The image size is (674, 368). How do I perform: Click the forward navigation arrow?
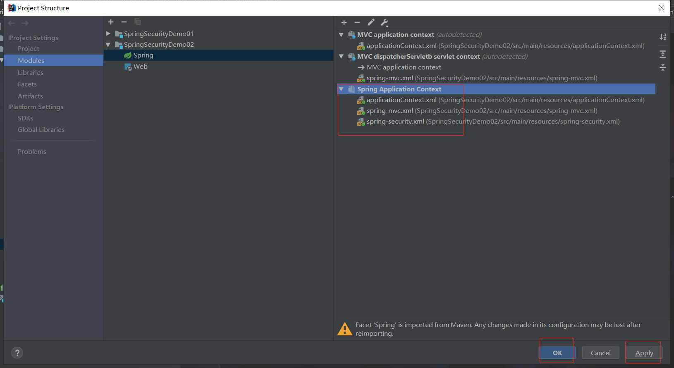(x=25, y=23)
